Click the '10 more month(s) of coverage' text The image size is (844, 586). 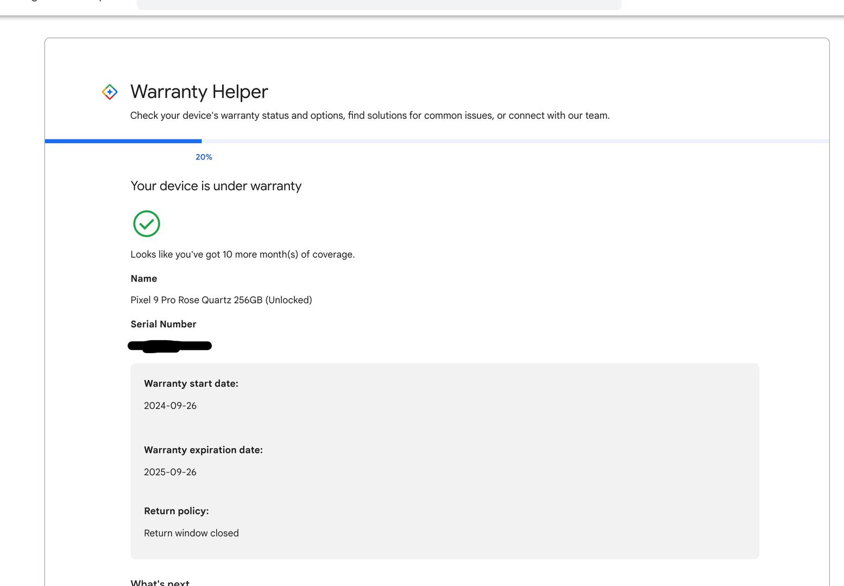(x=288, y=254)
